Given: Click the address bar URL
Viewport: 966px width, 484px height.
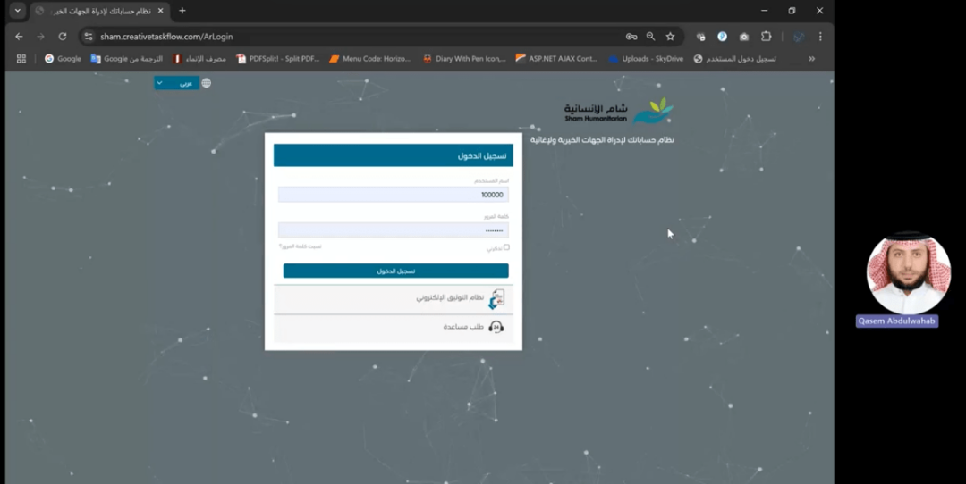Looking at the screenshot, I should pos(166,37).
